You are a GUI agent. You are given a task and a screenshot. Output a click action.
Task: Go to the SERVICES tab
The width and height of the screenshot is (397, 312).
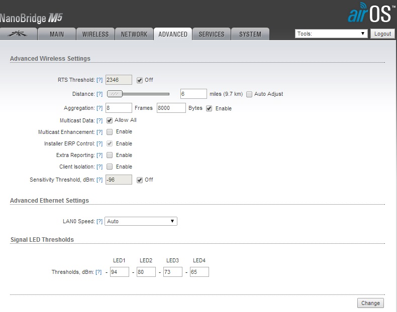point(212,34)
